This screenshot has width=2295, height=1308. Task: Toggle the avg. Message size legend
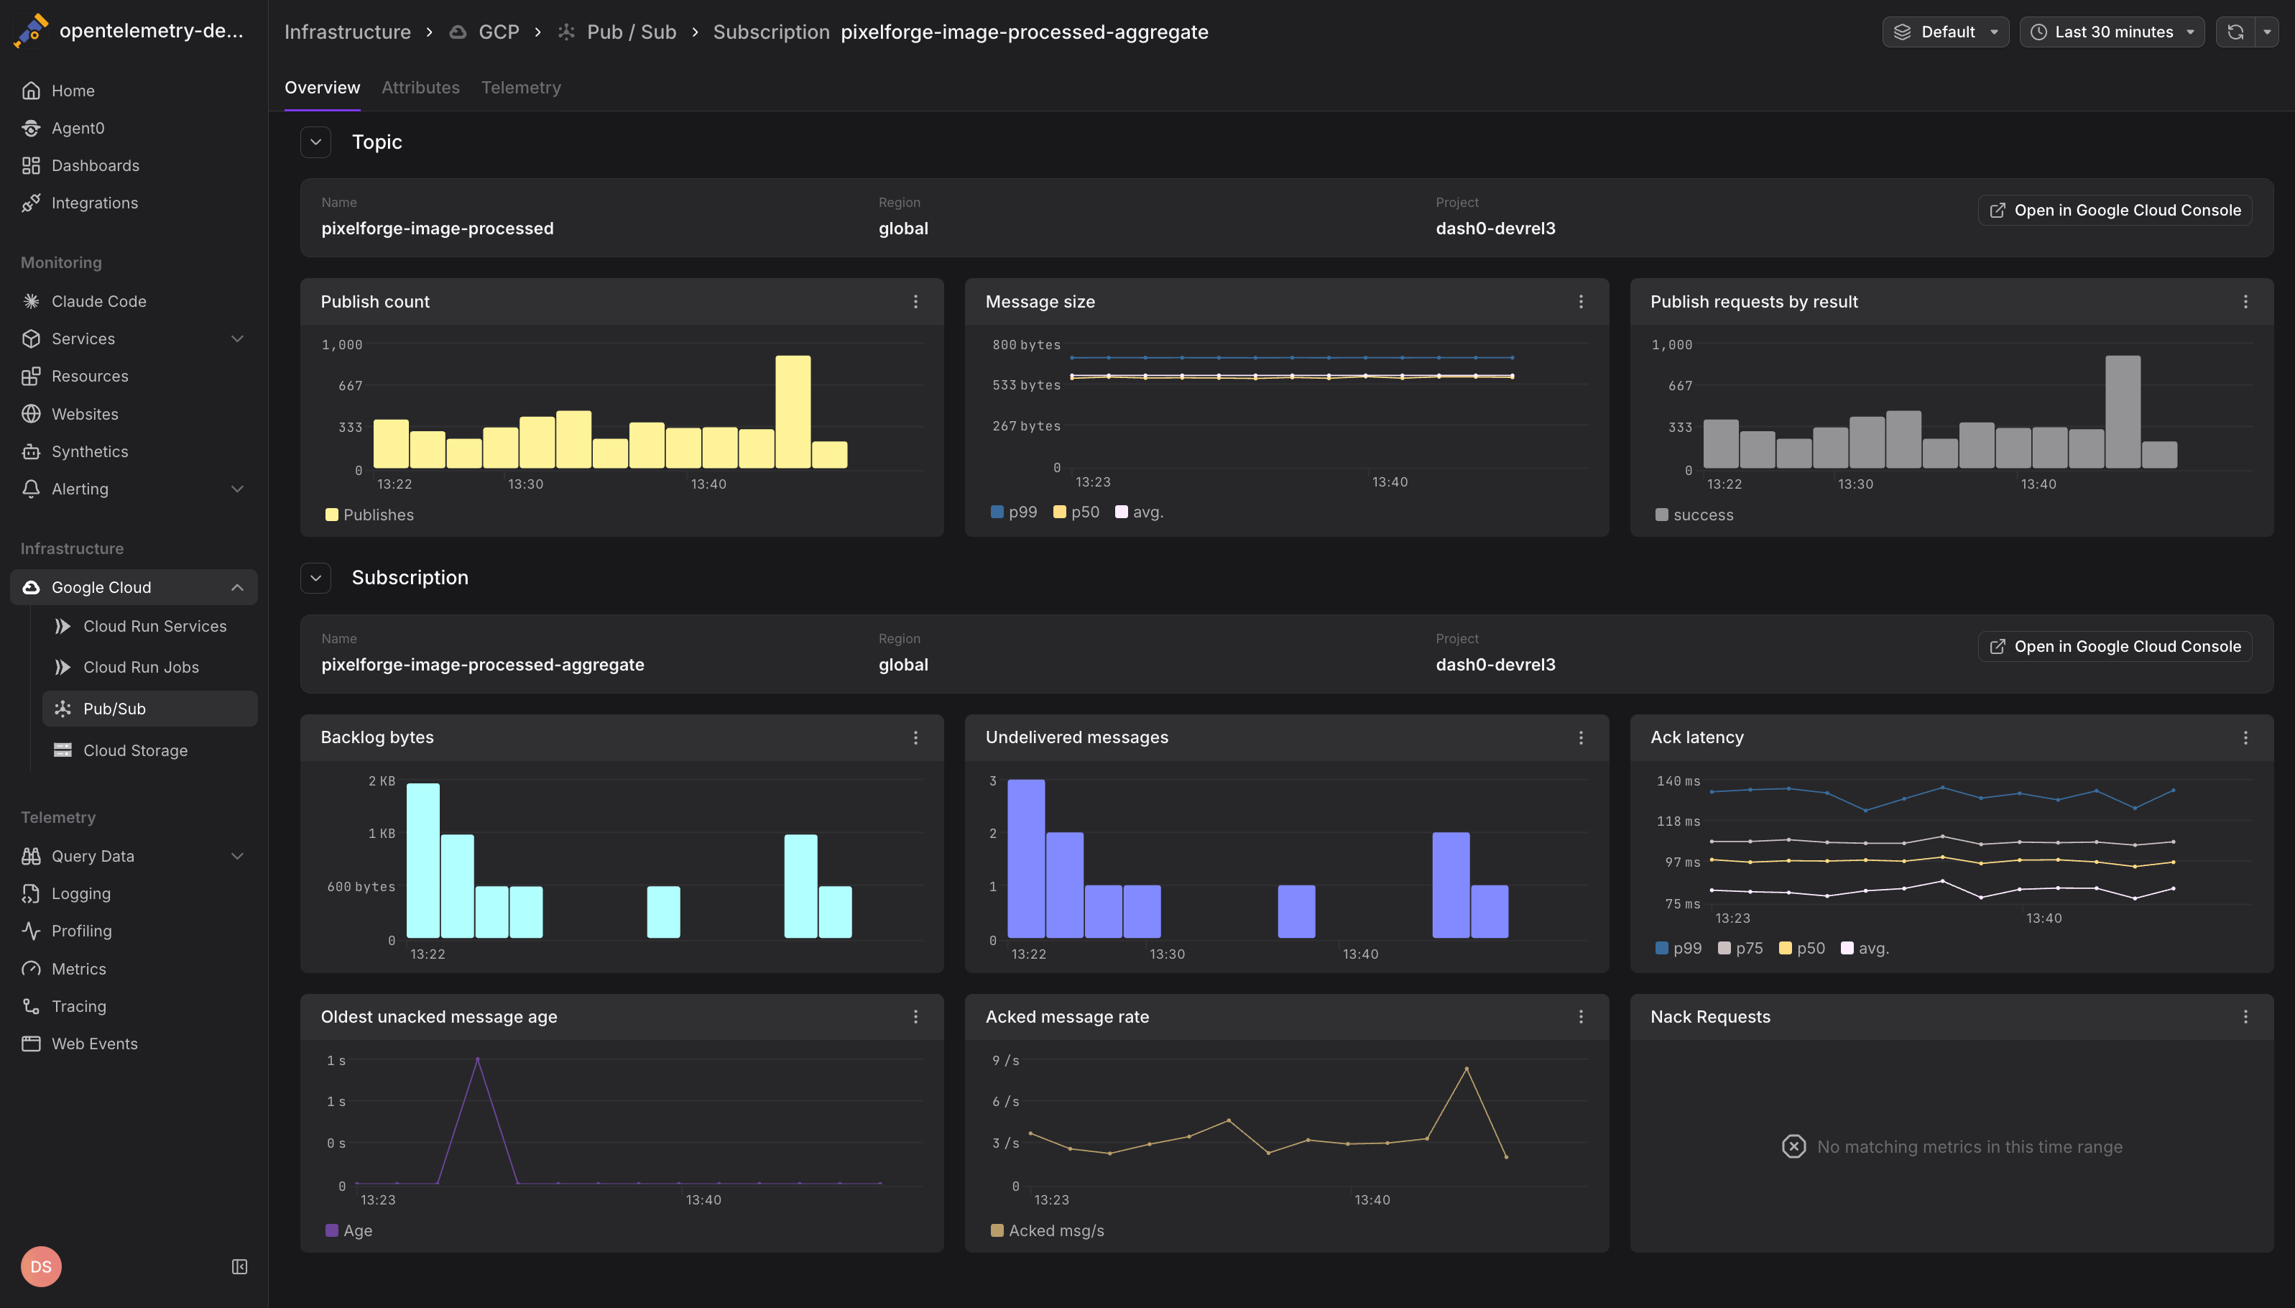(x=1140, y=512)
